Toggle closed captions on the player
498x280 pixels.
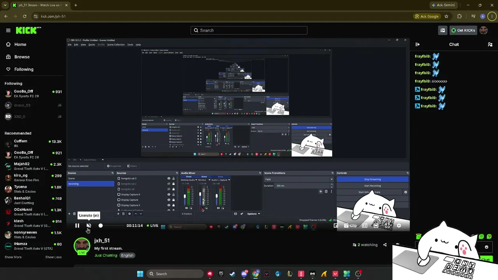tap(365, 226)
